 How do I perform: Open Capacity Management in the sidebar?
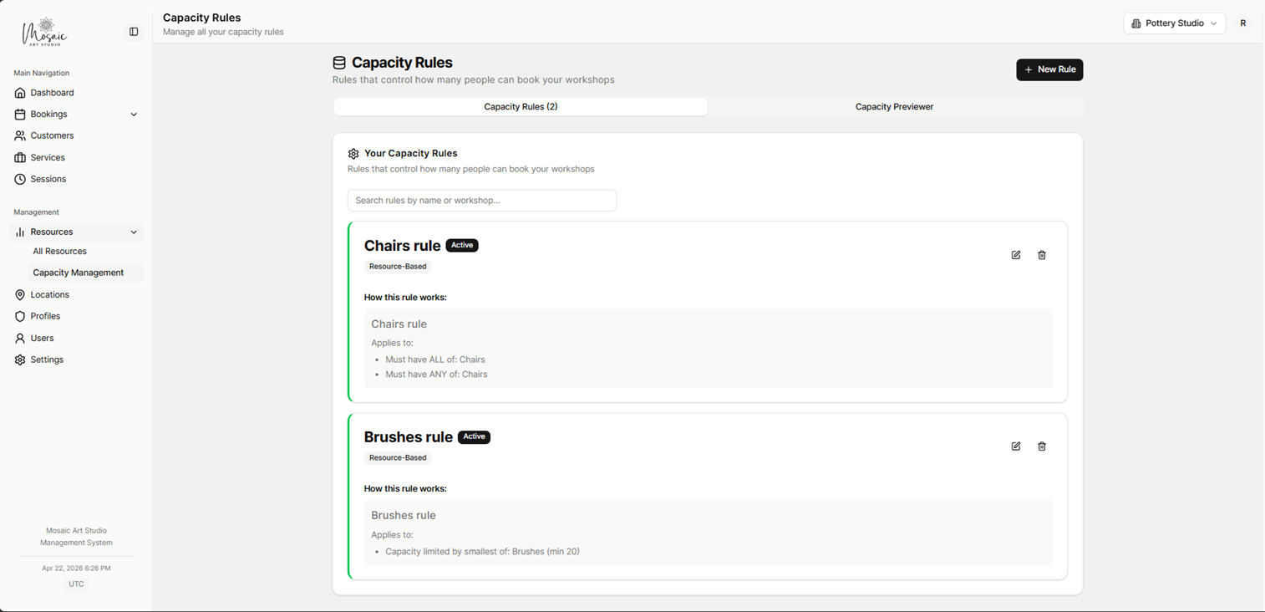tap(79, 273)
